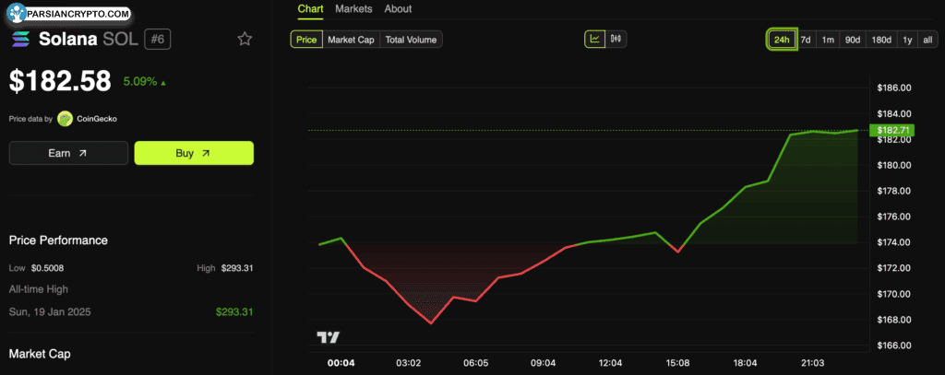Screen dimensions: 945x375
Task: Switch to line chart view icon
Action: pos(595,39)
